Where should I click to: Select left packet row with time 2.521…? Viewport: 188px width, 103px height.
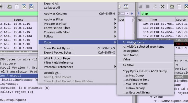click(x=19, y=24)
